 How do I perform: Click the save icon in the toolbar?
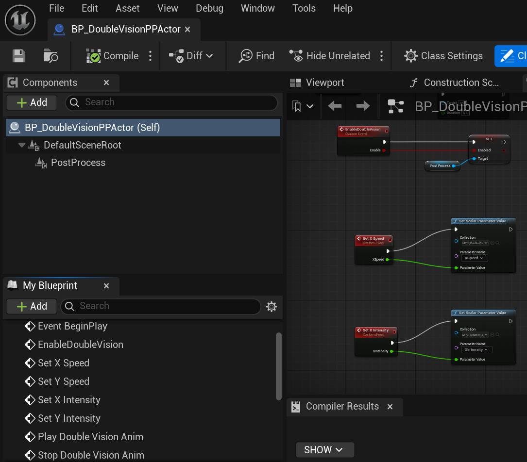18,56
